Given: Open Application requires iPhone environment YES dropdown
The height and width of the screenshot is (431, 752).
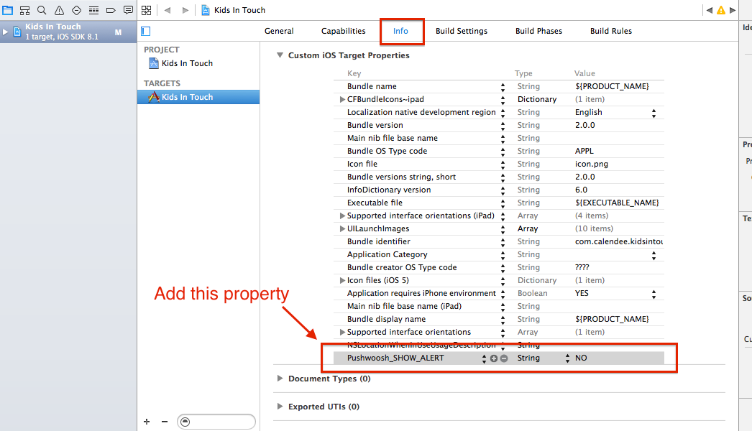Looking at the screenshot, I should pos(654,294).
